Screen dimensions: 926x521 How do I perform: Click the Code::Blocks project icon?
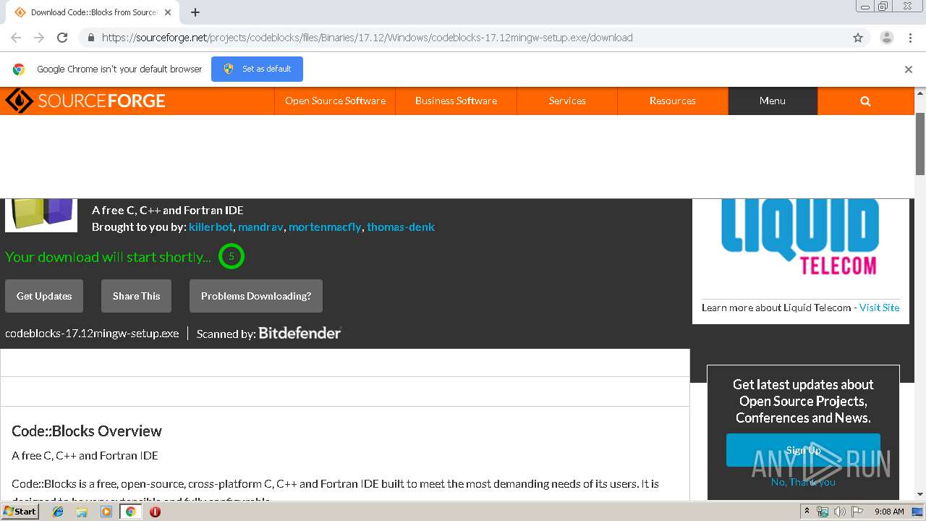point(41,215)
